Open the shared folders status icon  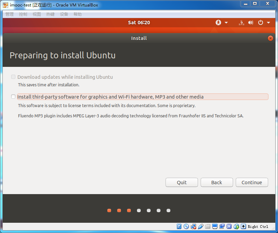tap(207, 227)
